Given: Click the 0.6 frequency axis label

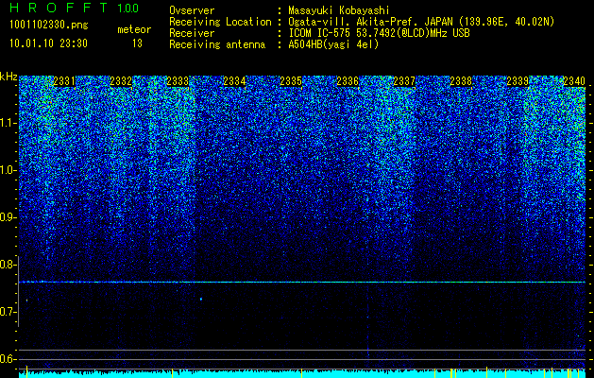Looking at the screenshot, I should point(8,359).
